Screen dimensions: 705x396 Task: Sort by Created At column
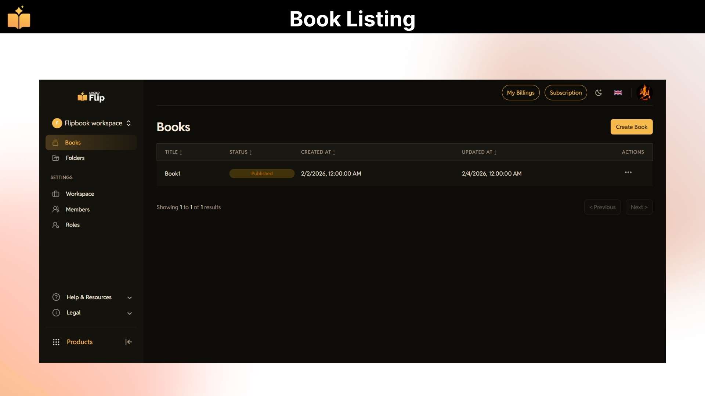tap(318, 152)
